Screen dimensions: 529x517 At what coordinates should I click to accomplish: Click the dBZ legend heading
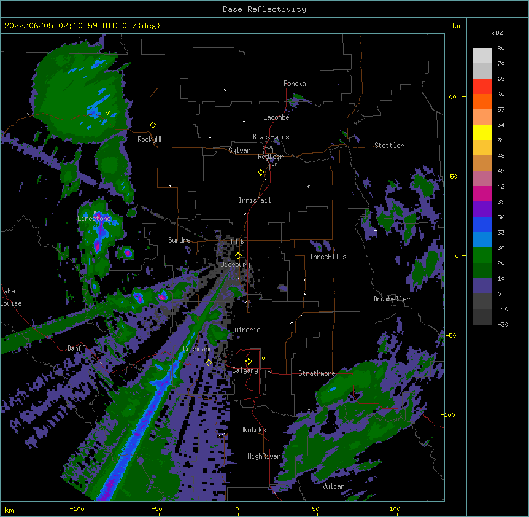pyautogui.click(x=497, y=33)
